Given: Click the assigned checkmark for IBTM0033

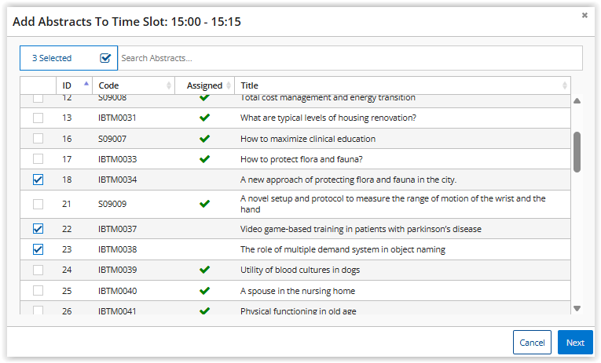Looking at the screenshot, I should (x=205, y=159).
